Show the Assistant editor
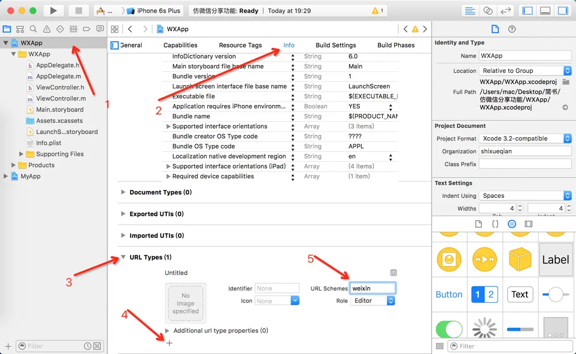Image resolution: width=576 pixels, height=354 pixels. tap(488, 11)
